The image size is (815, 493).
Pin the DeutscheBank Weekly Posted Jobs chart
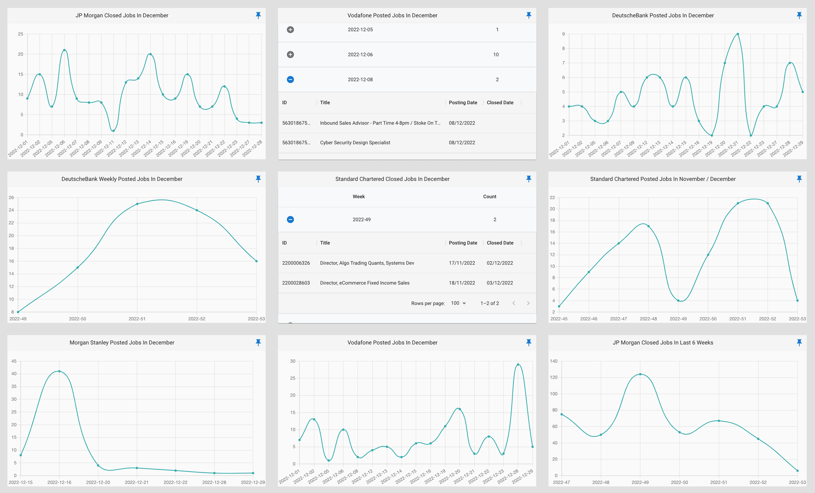coord(258,179)
